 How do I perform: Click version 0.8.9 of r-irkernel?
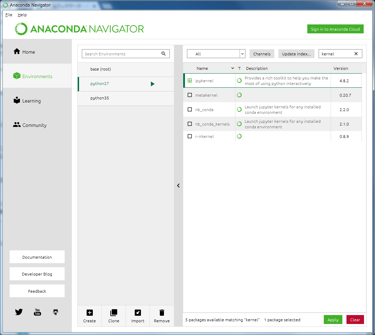coord(344,137)
